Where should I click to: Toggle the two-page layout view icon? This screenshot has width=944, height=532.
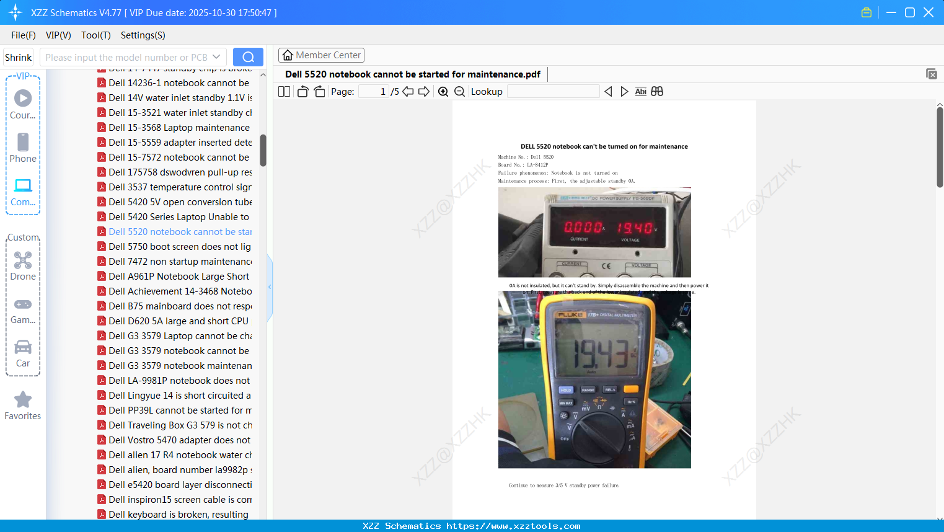click(284, 92)
